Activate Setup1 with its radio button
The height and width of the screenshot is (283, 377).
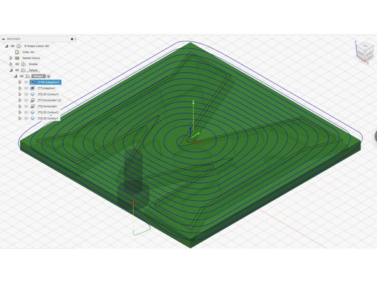pyautogui.click(x=48, y=76)
